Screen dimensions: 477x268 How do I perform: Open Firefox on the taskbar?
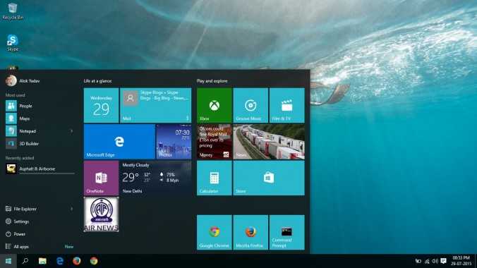77,261
